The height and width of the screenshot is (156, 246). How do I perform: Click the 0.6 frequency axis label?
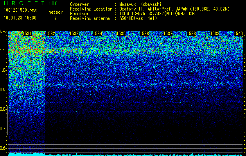(x=4, y=148)
